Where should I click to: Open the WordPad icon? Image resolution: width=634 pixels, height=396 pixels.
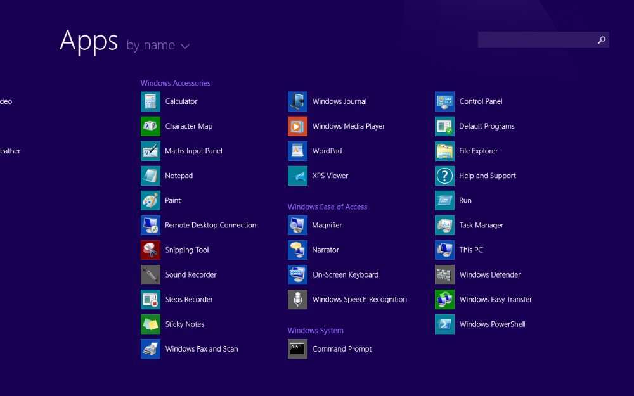297,151
